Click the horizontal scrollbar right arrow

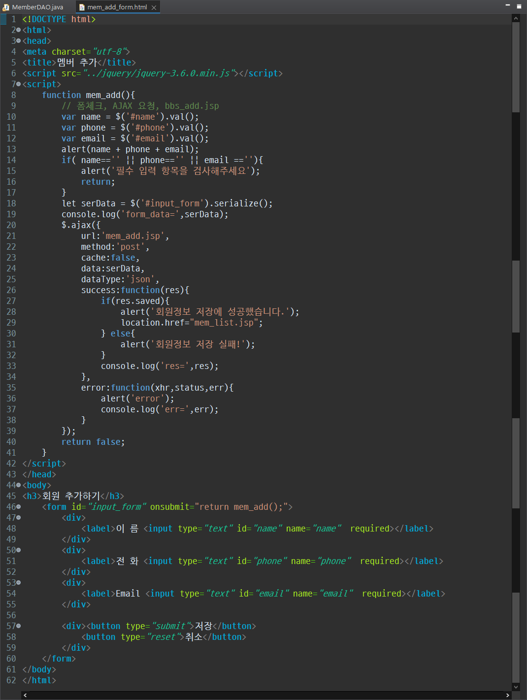point(508,695)
